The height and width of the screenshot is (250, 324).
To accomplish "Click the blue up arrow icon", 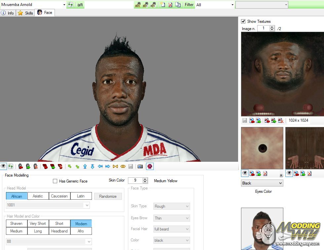I will point(85,166).
